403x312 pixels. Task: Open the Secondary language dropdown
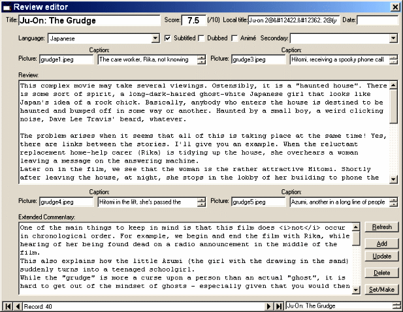pyautogui.click(x=393, y=39)
